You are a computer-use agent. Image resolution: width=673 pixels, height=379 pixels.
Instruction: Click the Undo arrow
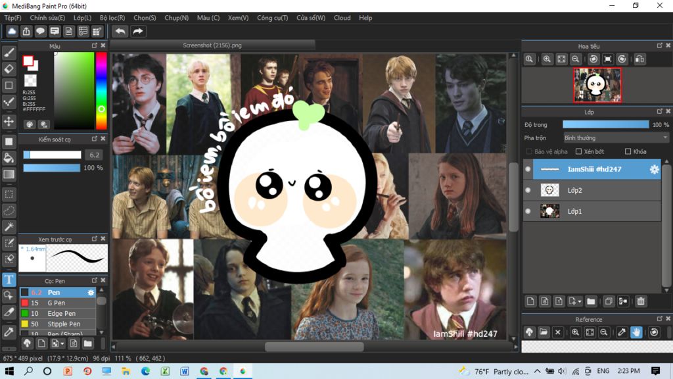coord(120,32)
